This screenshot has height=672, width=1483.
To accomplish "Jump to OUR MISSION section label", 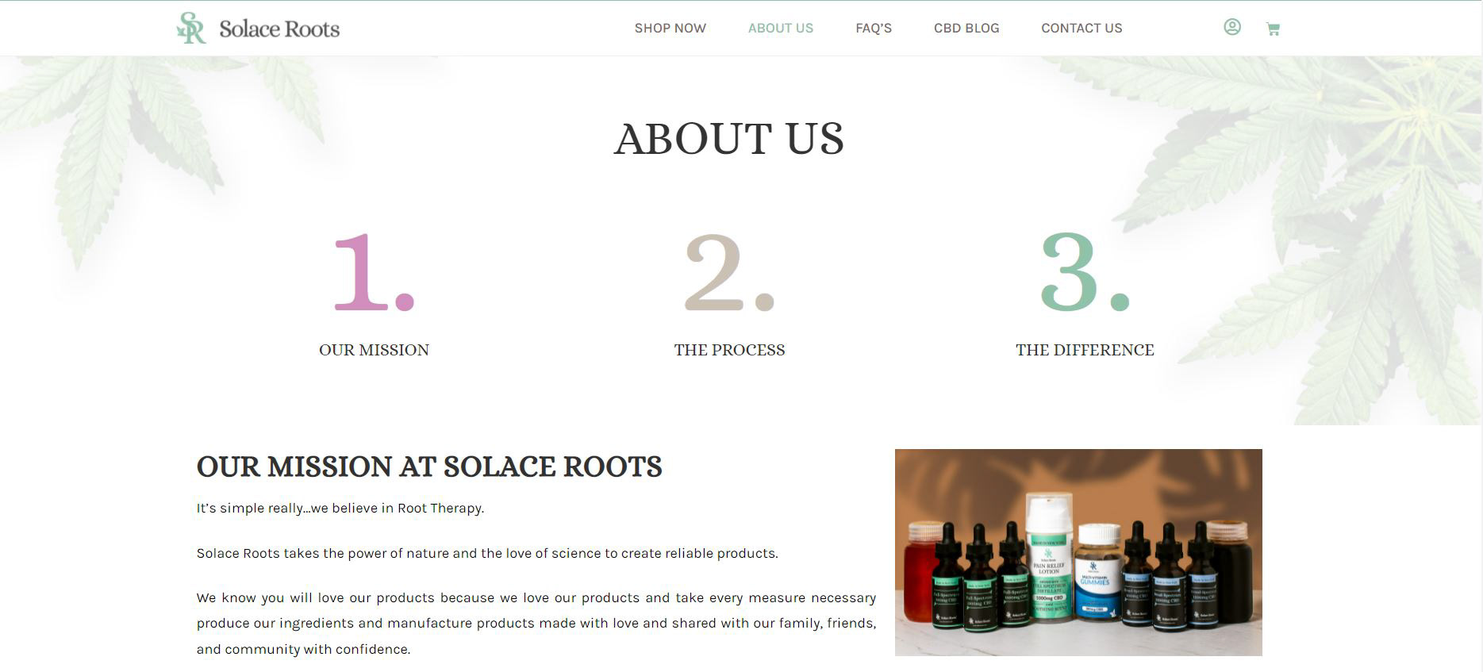I will coord(374,350).
